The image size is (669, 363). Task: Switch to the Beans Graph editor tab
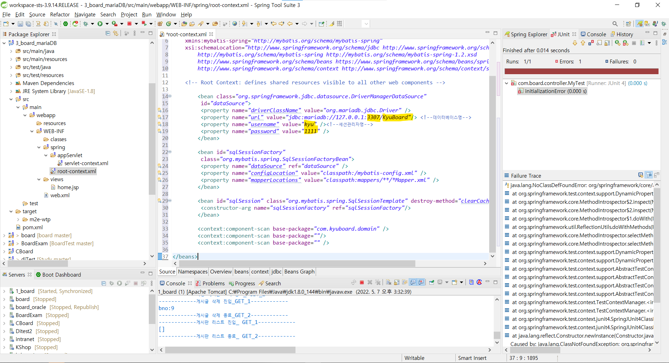[299, 272]
